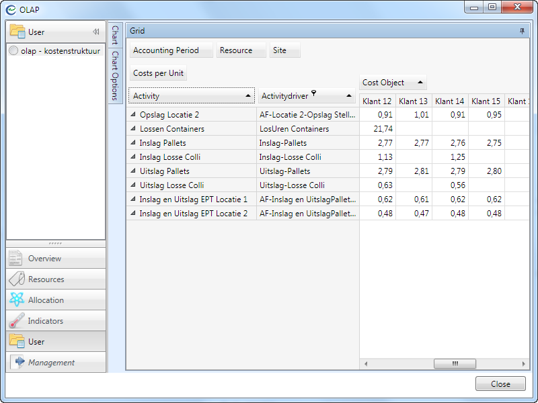Collapse the Opslag Locatie 2 row

pos(133,115)
